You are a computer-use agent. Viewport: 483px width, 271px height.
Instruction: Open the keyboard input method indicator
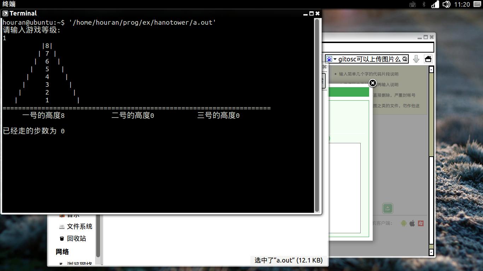(x=413, y=4)
